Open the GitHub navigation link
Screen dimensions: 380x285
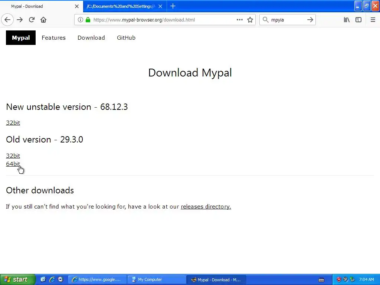pyautogui.click(x=126, y=38)
